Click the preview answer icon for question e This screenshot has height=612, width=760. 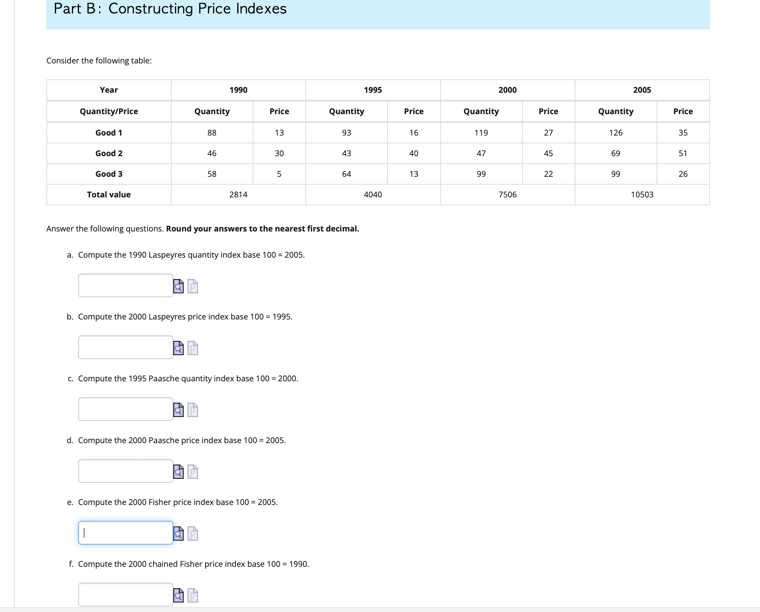178,534
